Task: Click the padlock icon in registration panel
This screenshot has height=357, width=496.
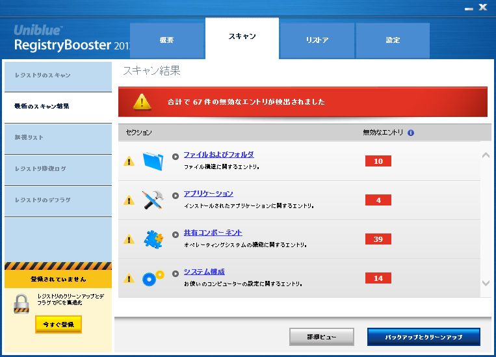Action: (x=21, y=304)
